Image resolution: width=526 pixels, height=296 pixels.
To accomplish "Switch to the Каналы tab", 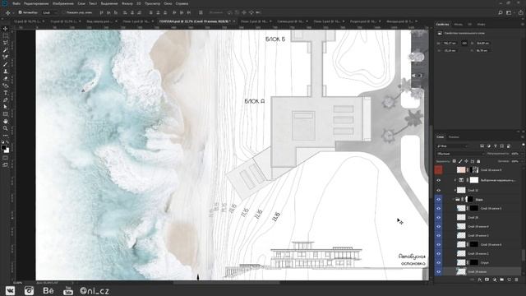I will [x=454, y=137].
